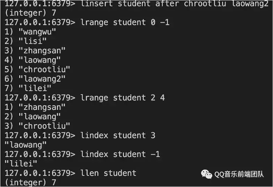Click the "lindex student -1" command
Image resolution: width=273 pixels, height=187 pixels.
coord(120,154)
